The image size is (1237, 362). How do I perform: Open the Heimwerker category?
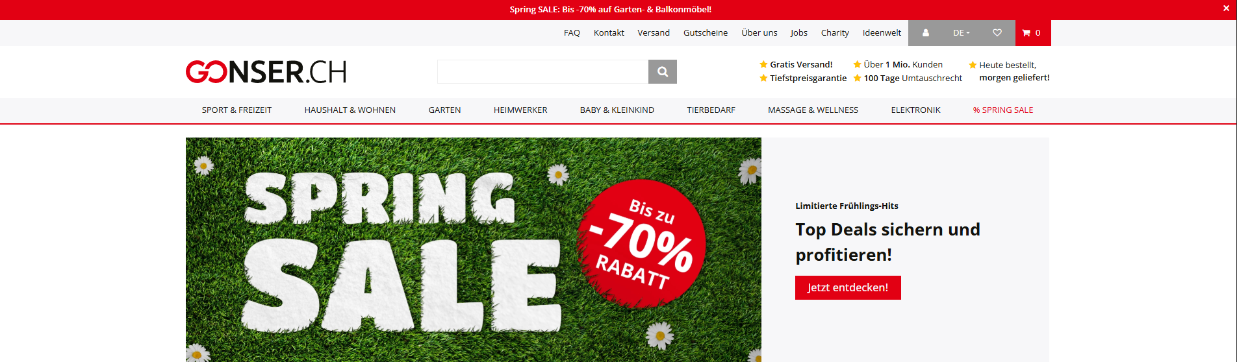coord(520,110)
